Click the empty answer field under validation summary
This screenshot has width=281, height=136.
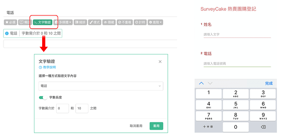point(90,44)
